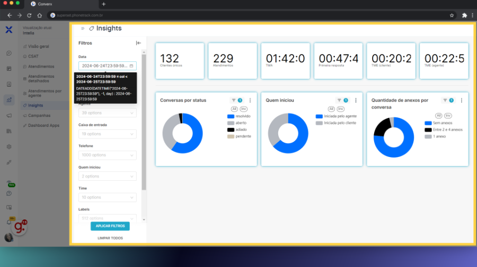Viewport: 477px width, 267px height.
Task: Expand the Caixa de entrada dropdown
Action: pyautogui.click(x=108, y=134)
